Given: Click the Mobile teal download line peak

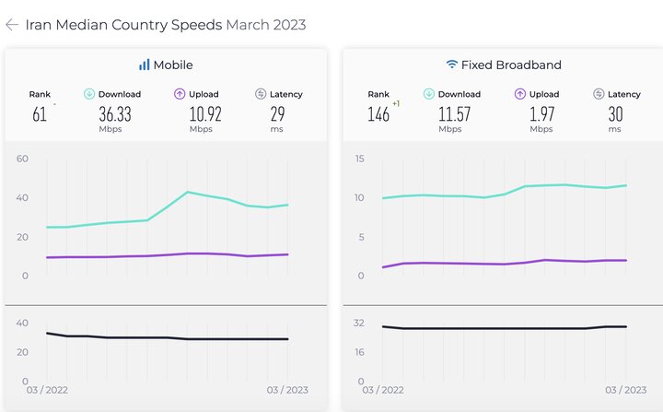Looking at the screenshot, I should point(188,192).
